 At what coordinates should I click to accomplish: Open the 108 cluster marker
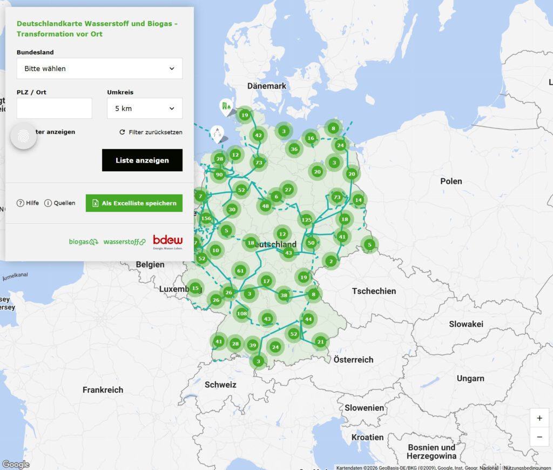point(242,314)
